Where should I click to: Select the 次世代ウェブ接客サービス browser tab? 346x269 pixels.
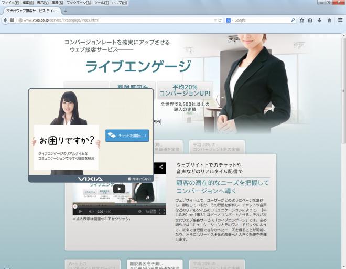31,11
